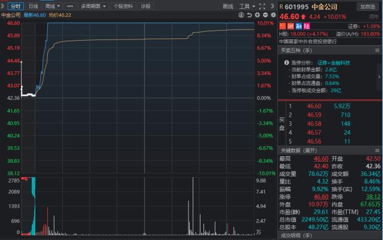
Task: Open the 工具 tools dropdown
Action: click(x=247, y=7)
